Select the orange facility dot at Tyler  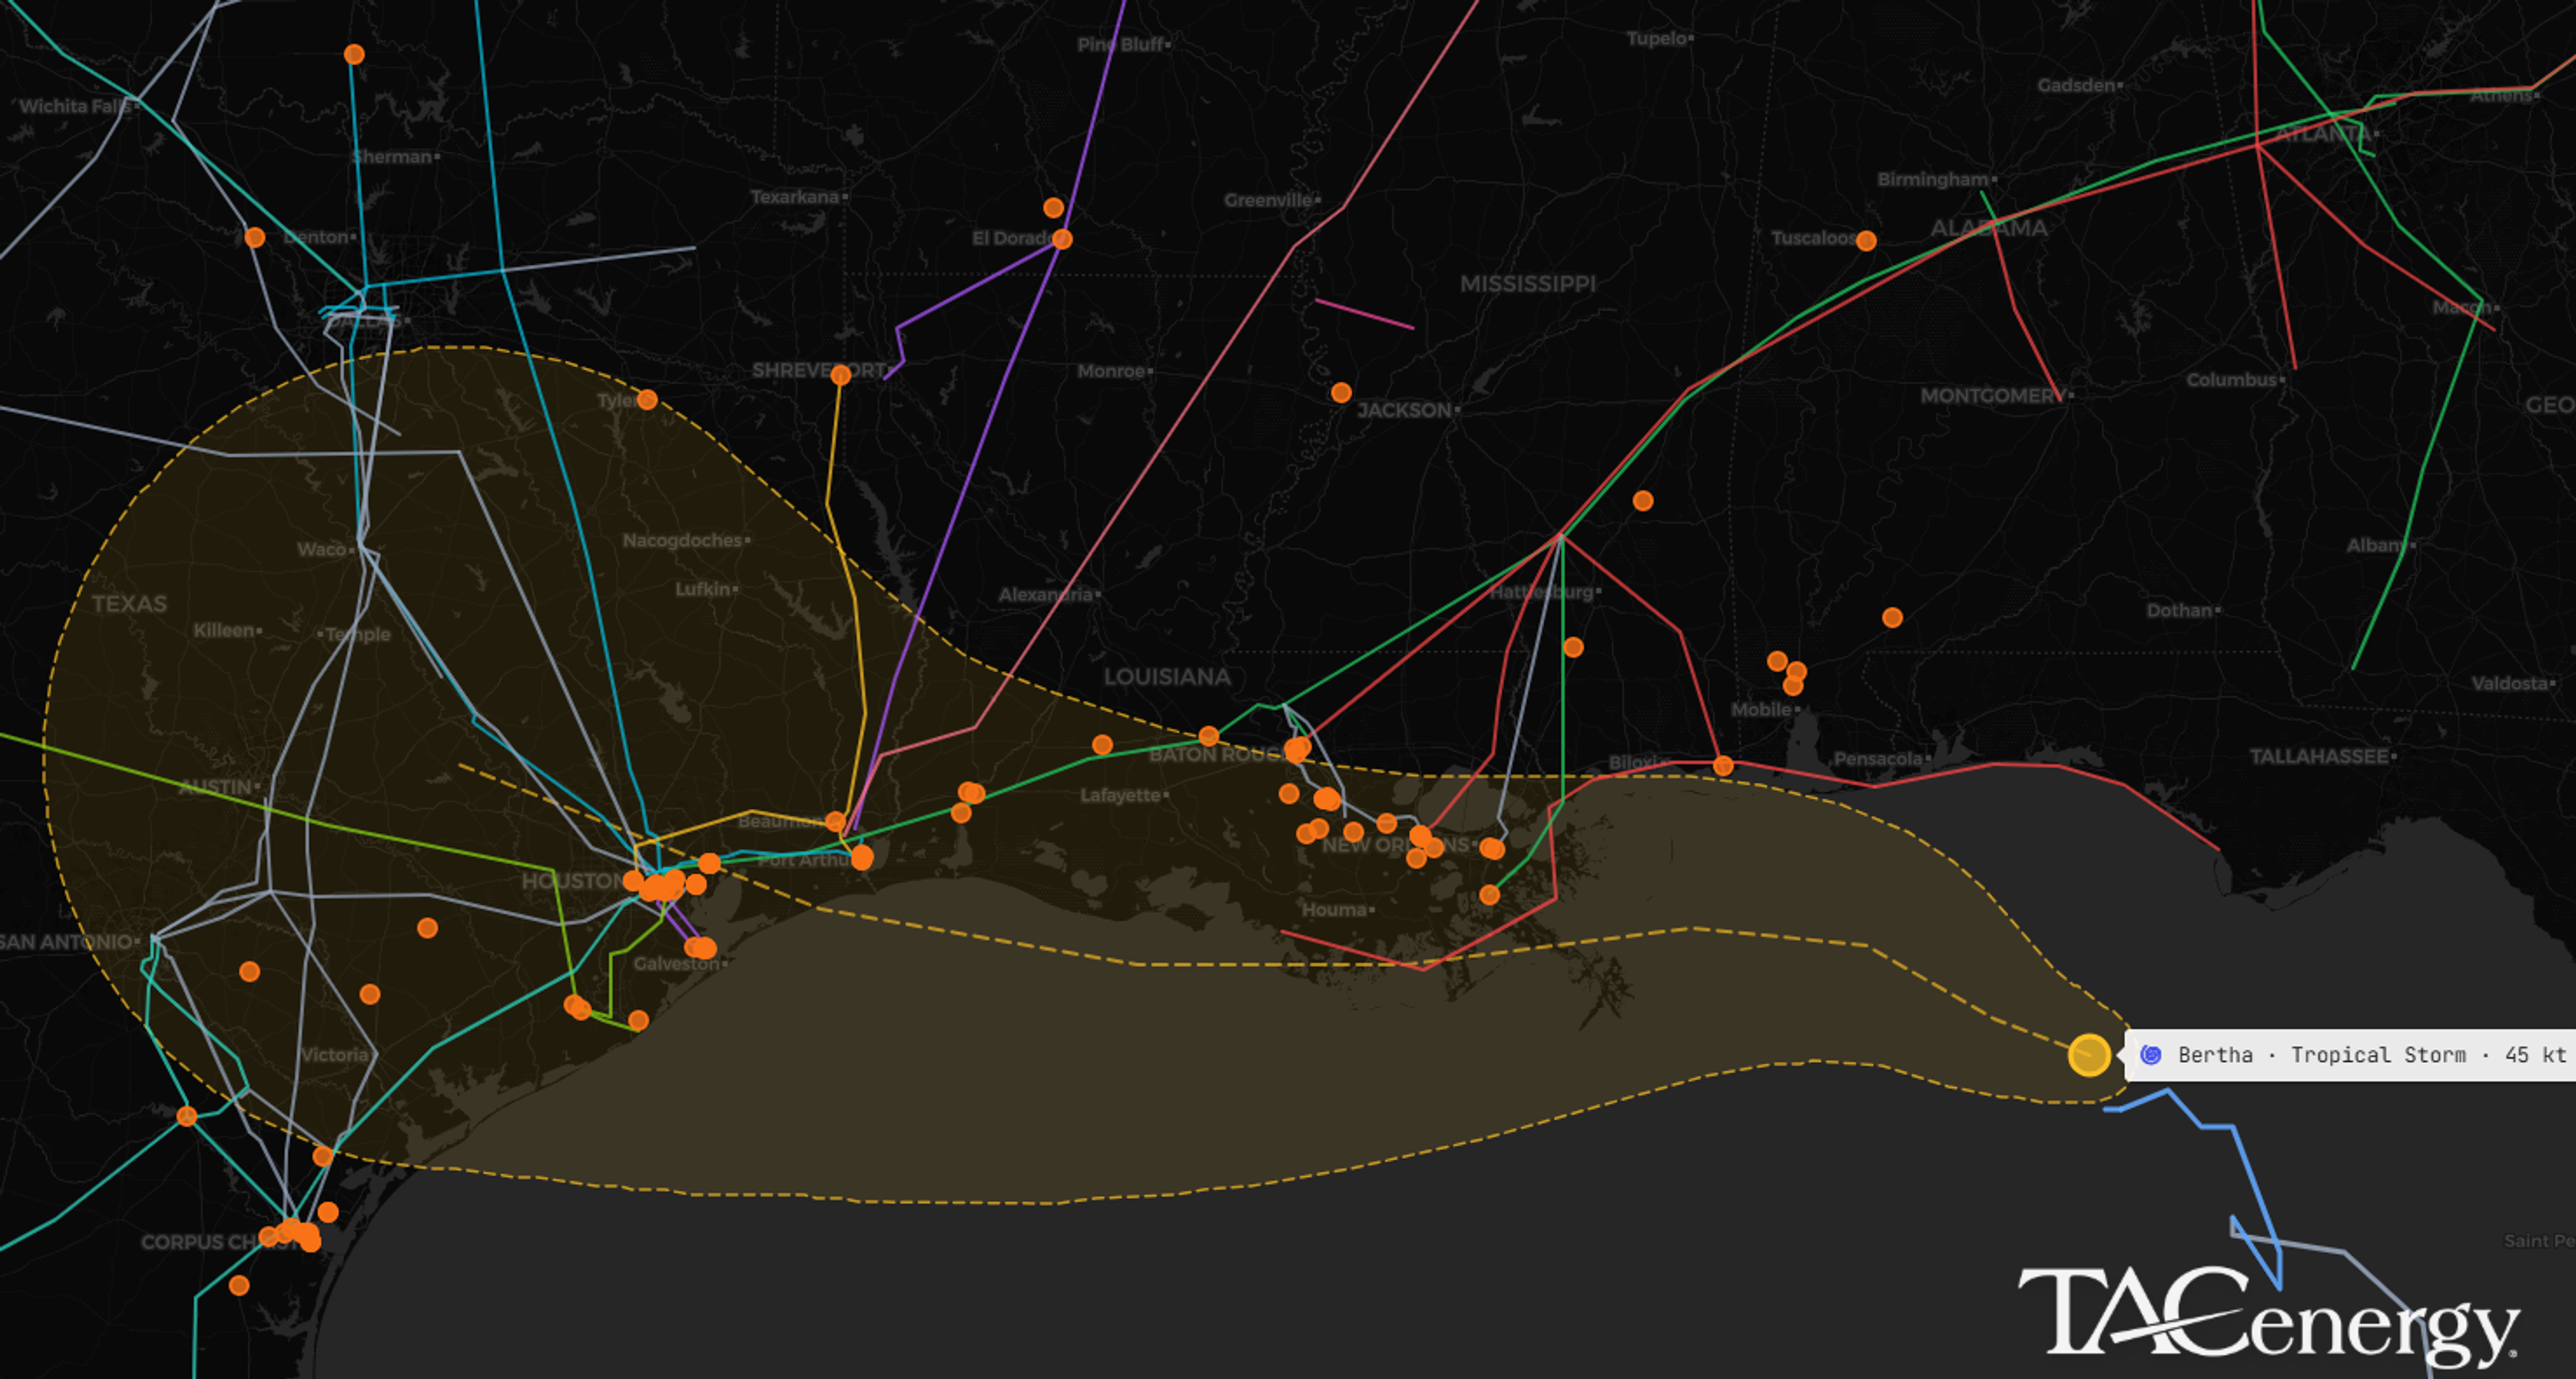(647, 400)
